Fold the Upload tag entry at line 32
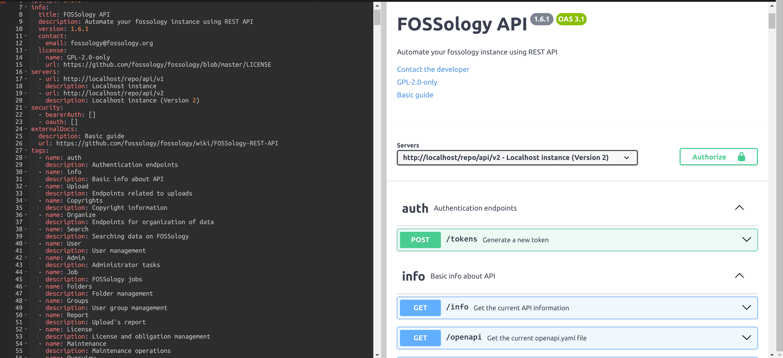This screenshot has width=783, height=358. [26, 187]
